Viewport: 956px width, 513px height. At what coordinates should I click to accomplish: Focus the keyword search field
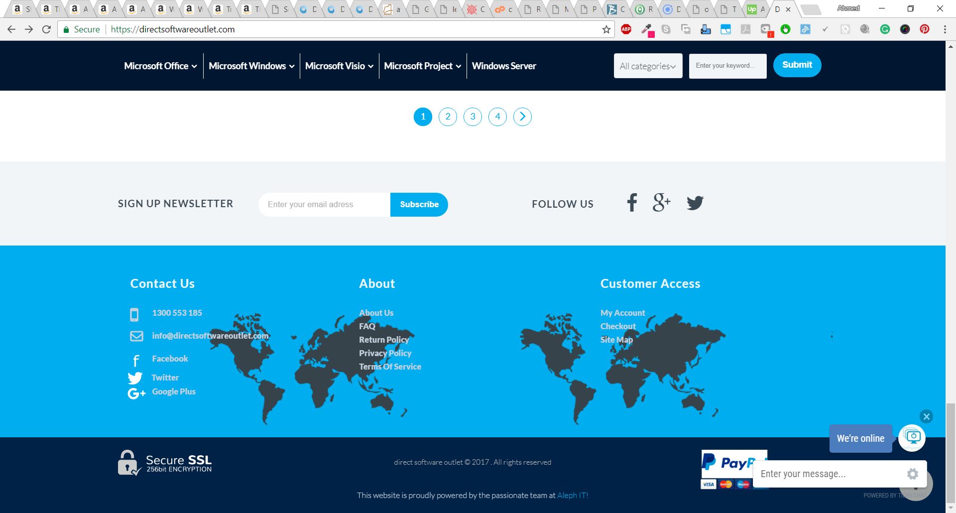[727, 66]
